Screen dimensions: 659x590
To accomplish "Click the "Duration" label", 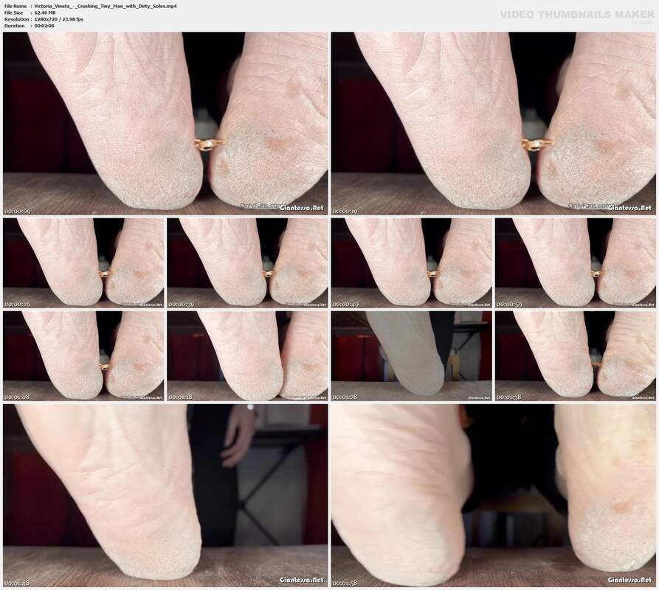I will pyautogui.click(x=14, y=26).
